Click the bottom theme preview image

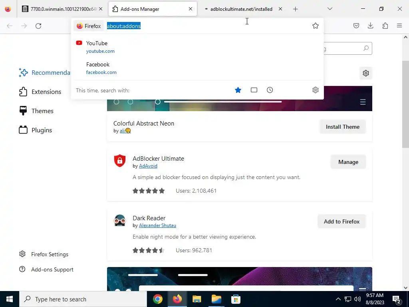point(240,279)
